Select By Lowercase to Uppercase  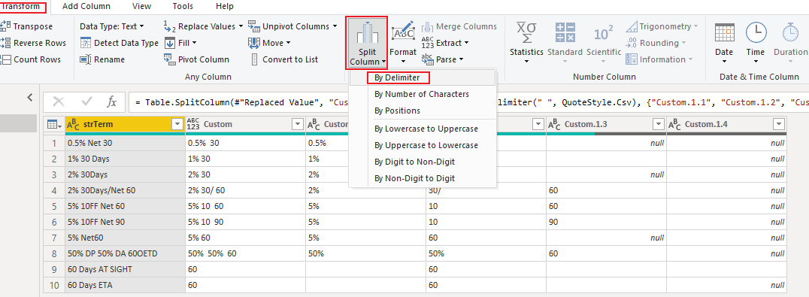coord(423,129)
